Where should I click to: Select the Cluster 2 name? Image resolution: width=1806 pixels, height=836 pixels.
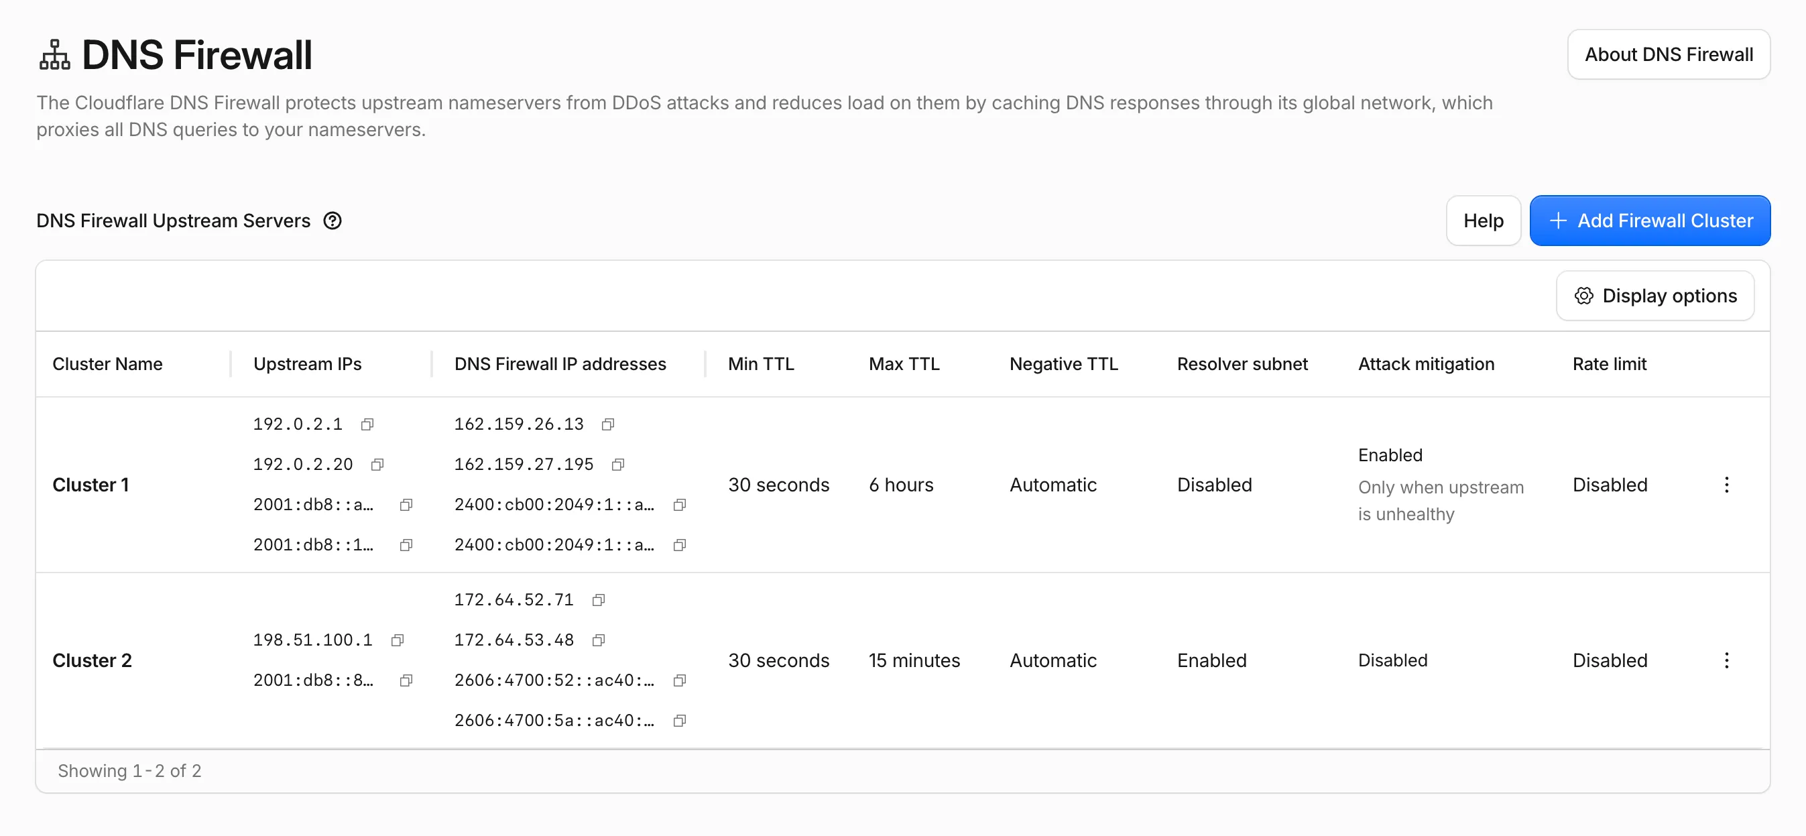(x=92, y=660)
